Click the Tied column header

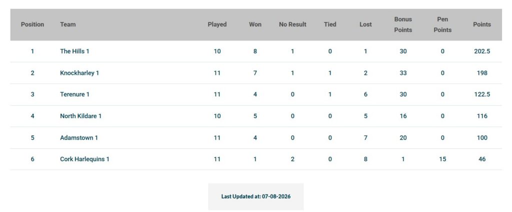pyautogui.click(x=330, y=24)
